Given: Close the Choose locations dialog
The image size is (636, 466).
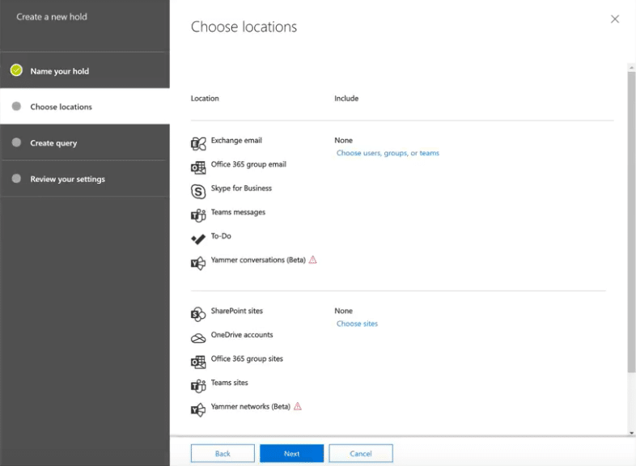Looking at the screenshot, I should pos(615,19).
